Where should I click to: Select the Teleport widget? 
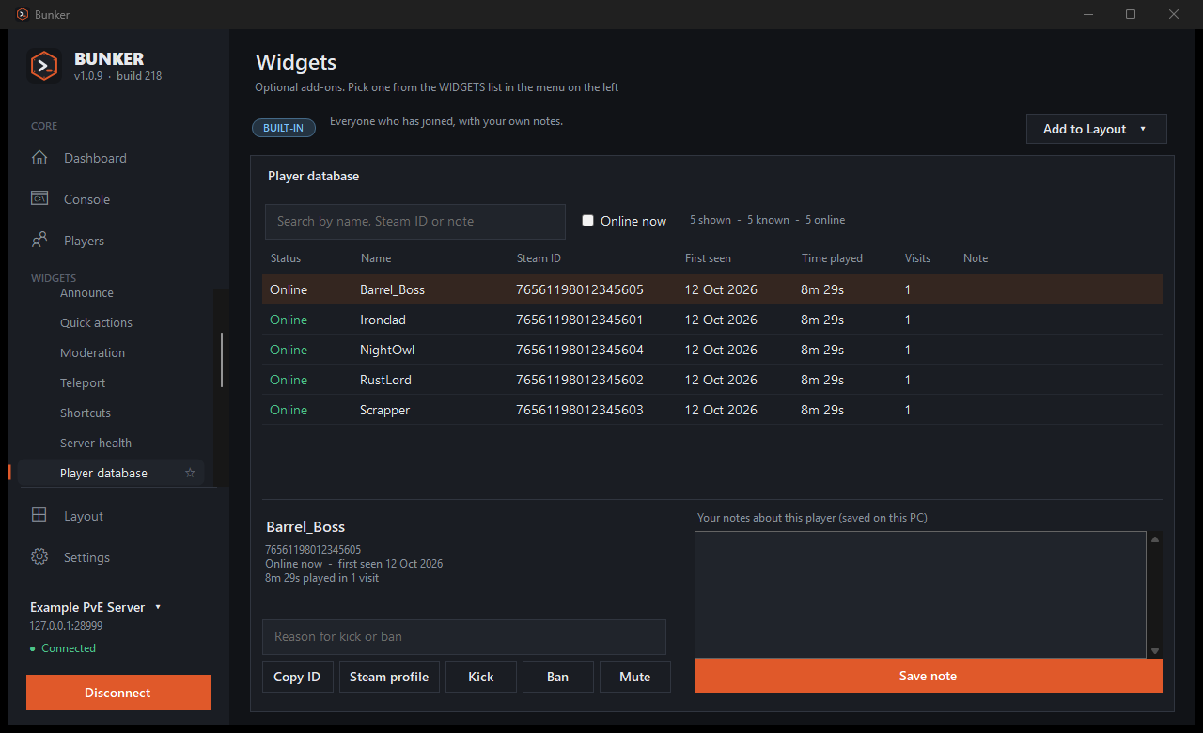pos(83,382)
